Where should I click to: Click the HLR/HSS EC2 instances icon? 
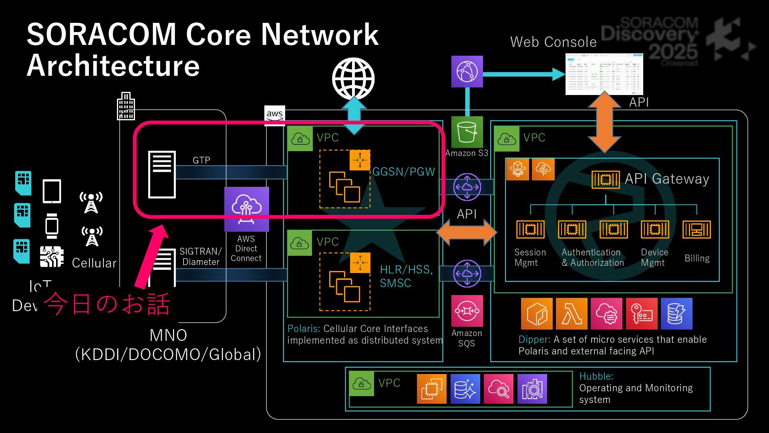tap(344, 287)
